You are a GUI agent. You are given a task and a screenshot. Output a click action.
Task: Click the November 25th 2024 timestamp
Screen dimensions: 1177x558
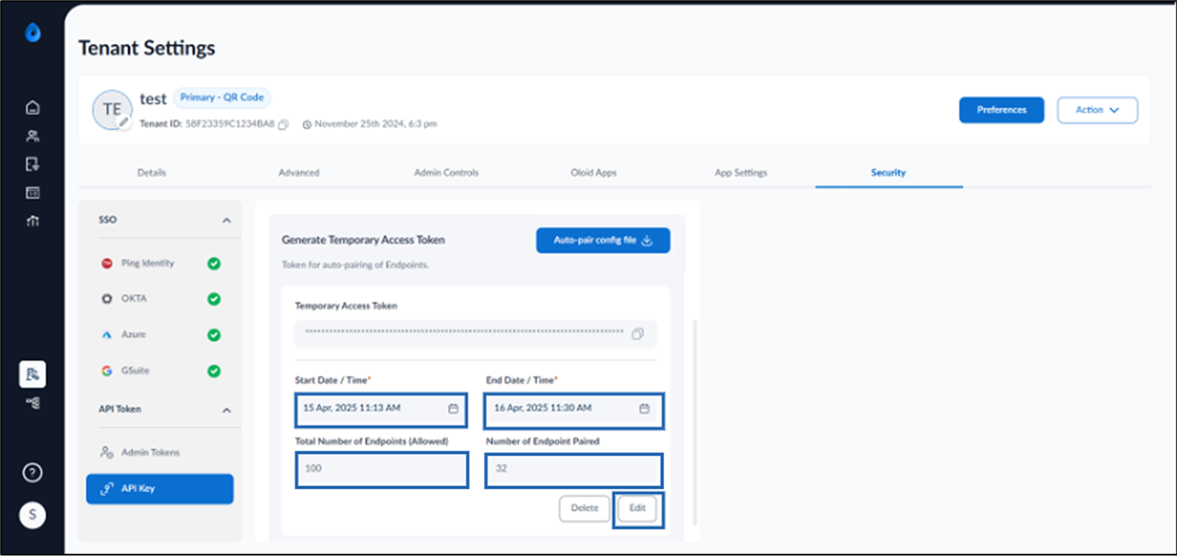point(375,124)
